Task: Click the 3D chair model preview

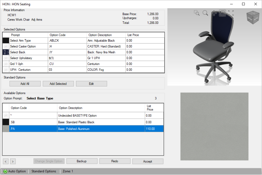Action: pos(215,47)
